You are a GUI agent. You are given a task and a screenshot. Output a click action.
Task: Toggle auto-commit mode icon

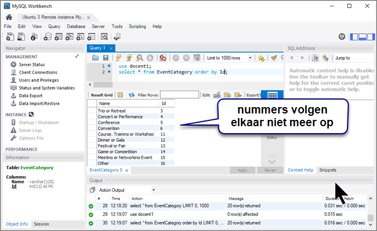coord(197,58)
